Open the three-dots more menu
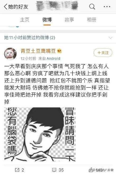 coord(107,7)
